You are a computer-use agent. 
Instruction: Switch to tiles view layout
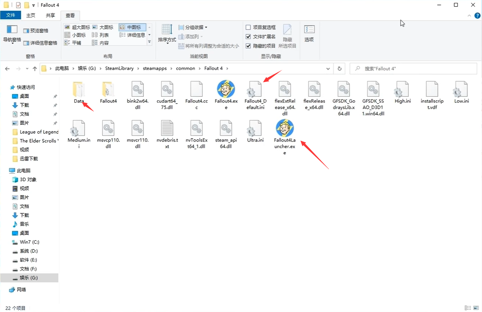pos(73,43)
